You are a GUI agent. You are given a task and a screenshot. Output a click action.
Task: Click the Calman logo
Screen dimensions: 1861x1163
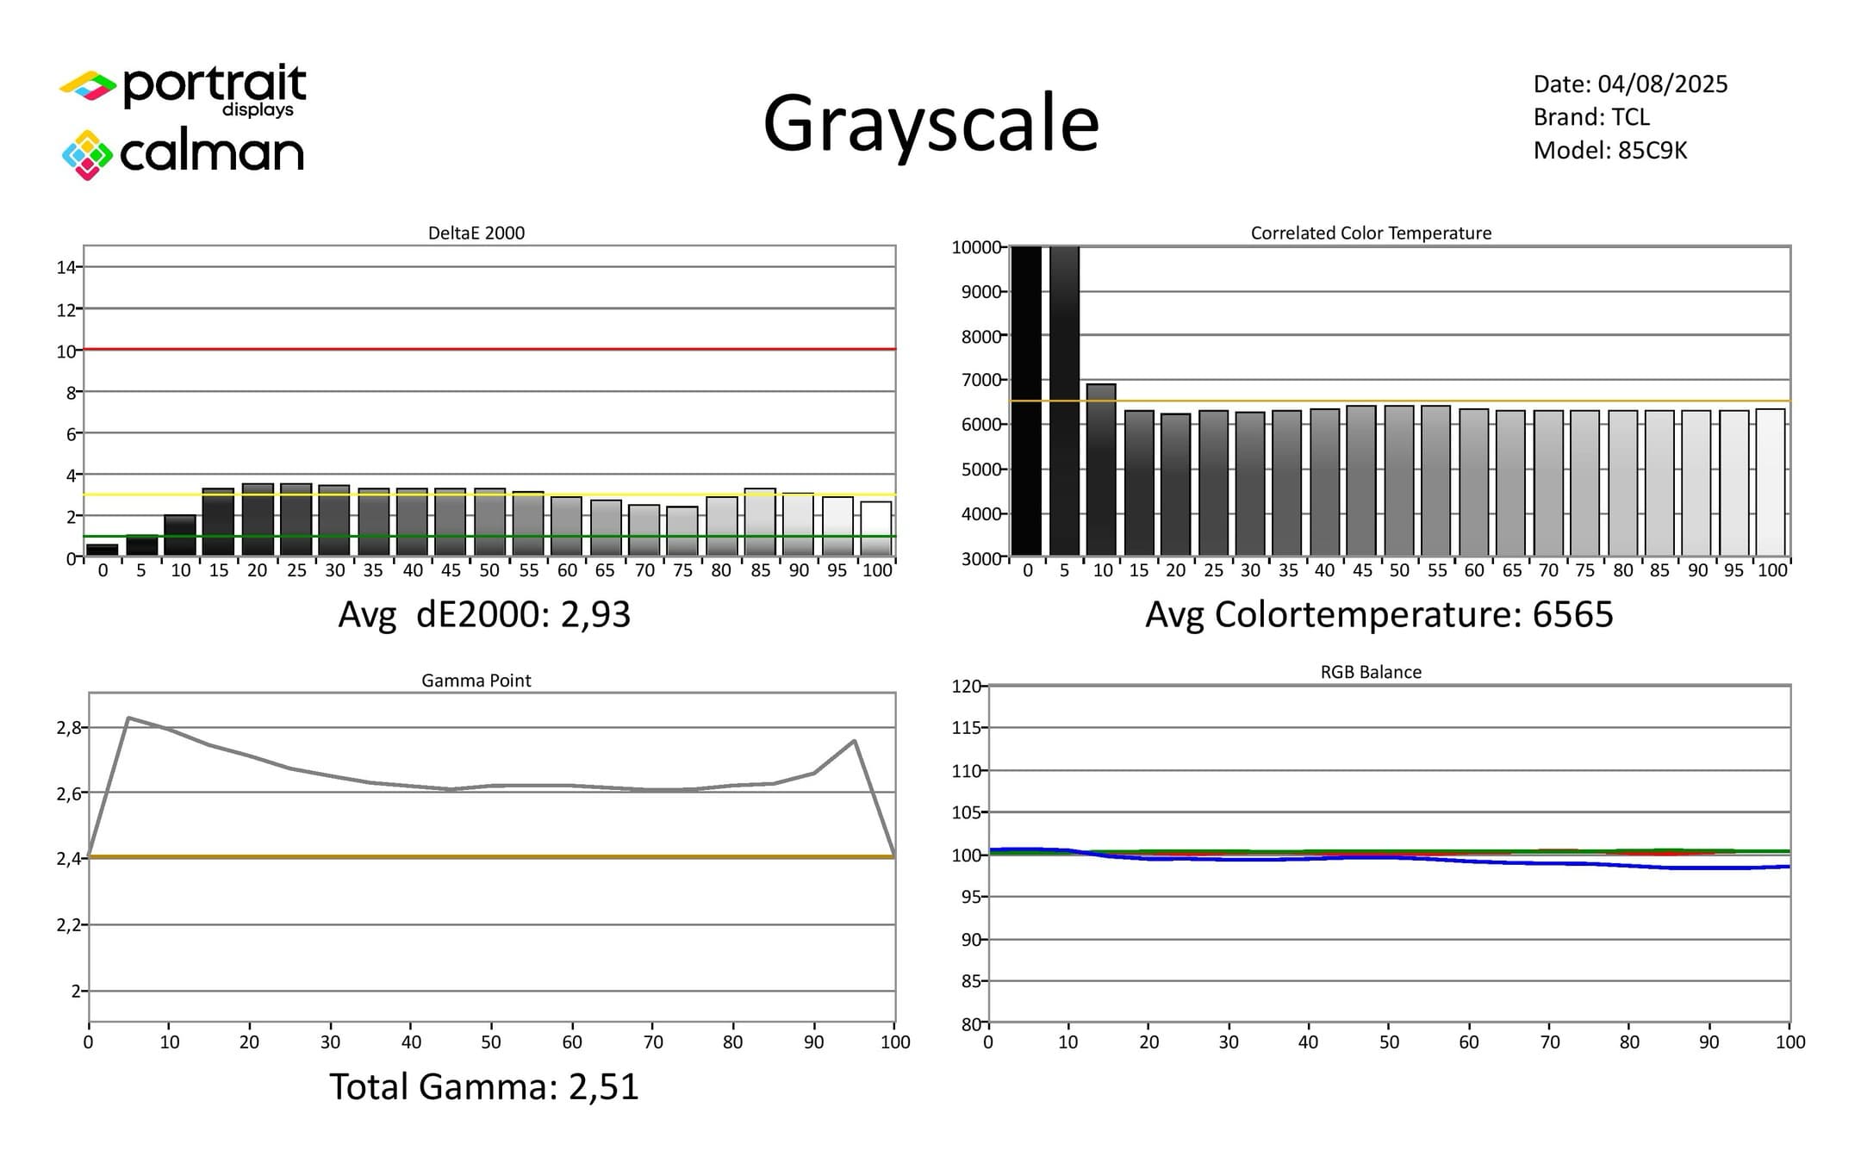183,154
